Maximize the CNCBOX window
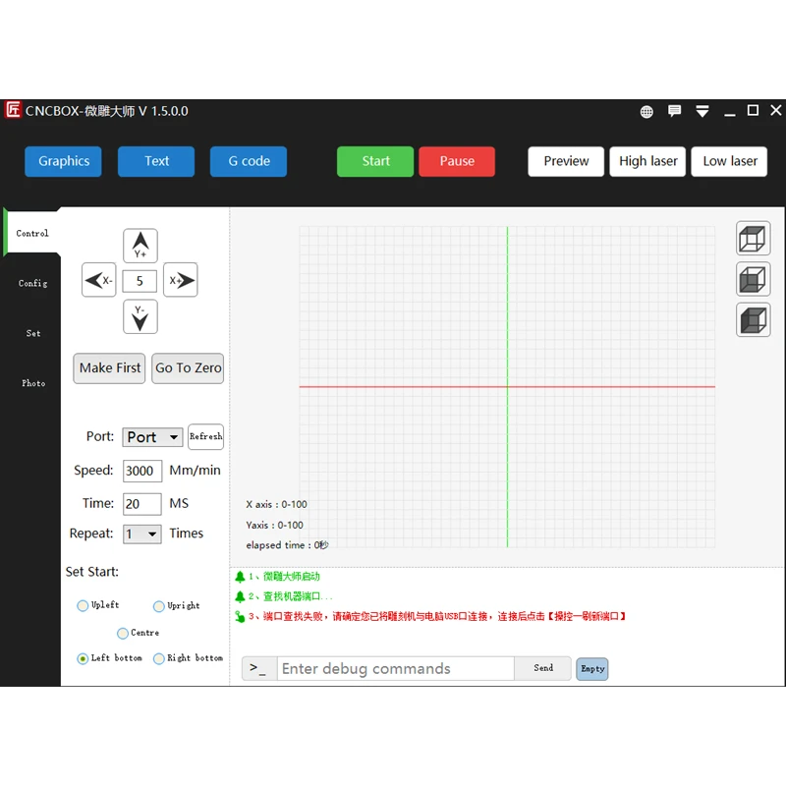This screenshot has width=786, height=786. point(753,110)
